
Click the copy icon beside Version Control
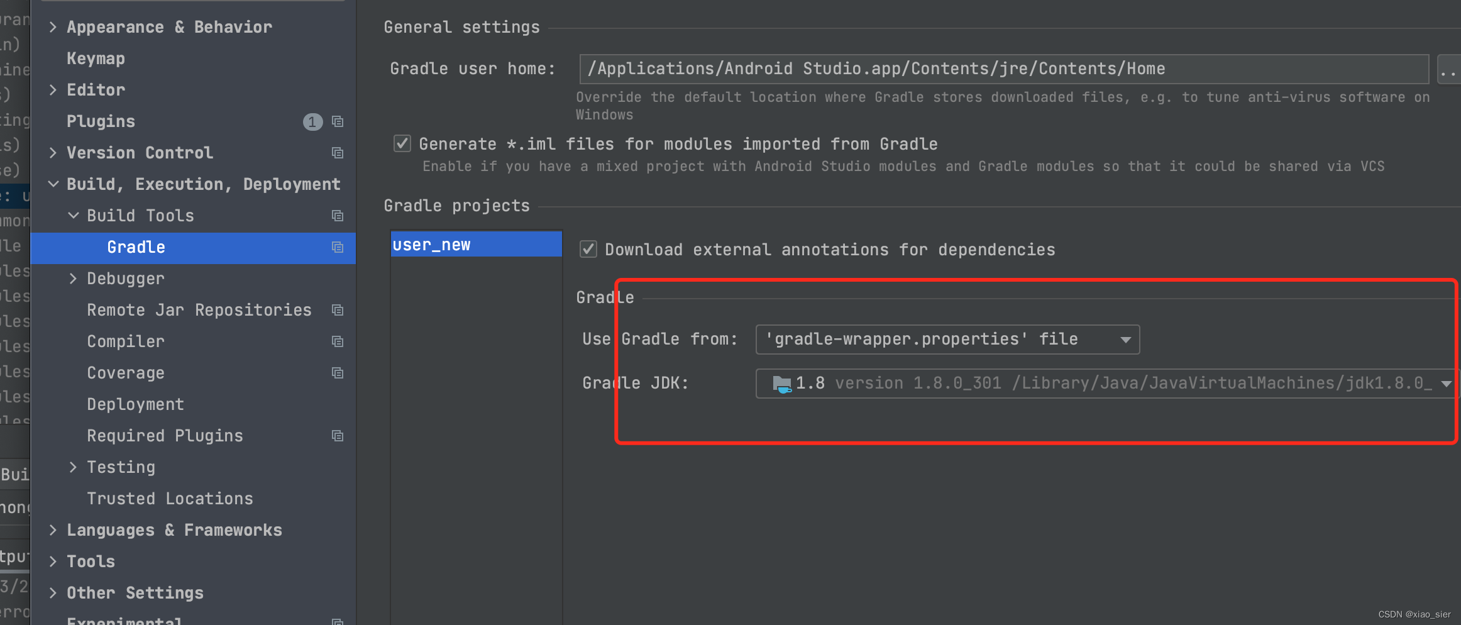point(338,153)
